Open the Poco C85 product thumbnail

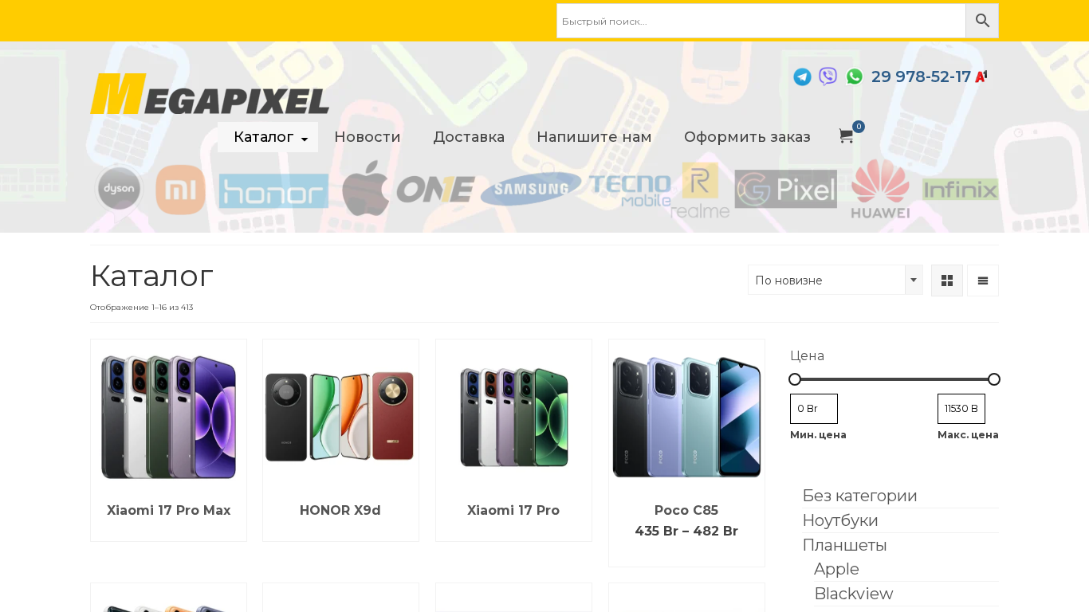tap(686, 417)
